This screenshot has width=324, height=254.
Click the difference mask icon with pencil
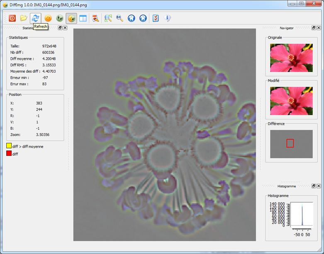click(x=96, y=18)
